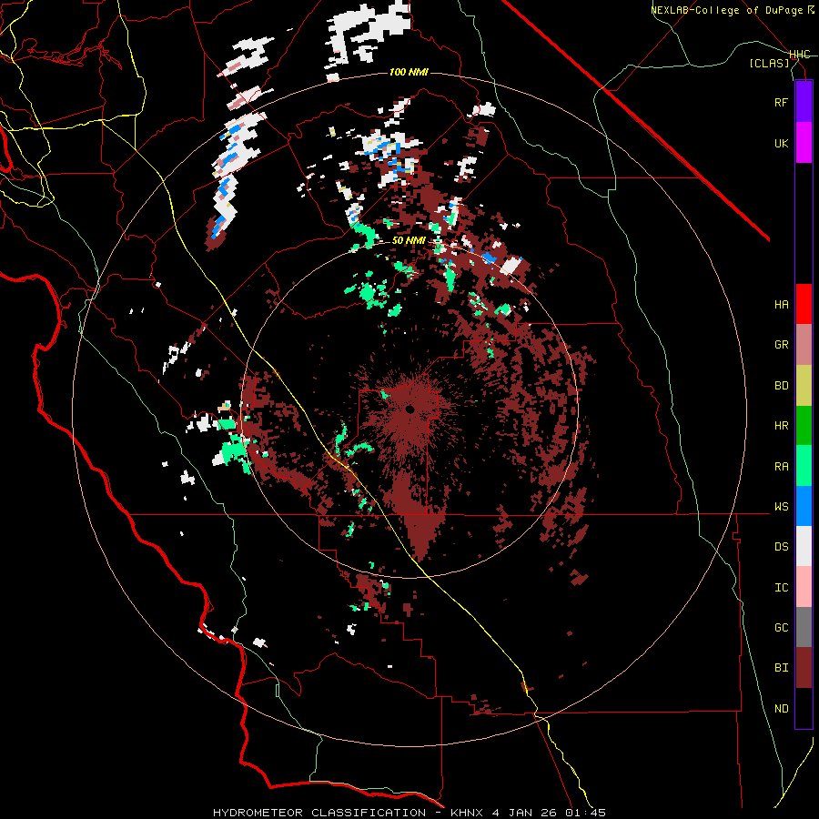Click the HHC product label

tap(800, 55)
